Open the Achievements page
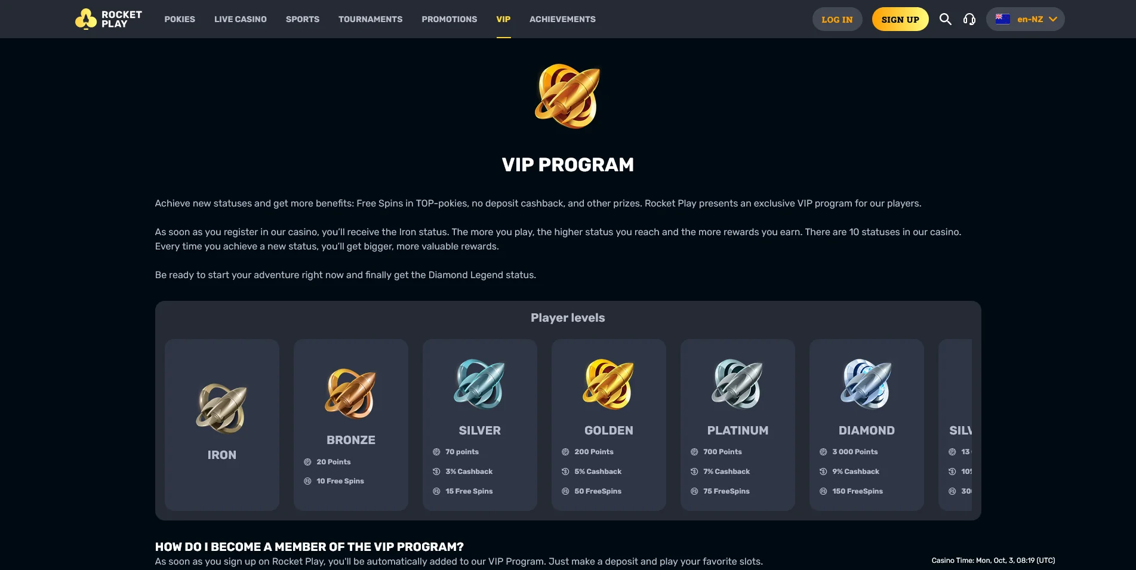The image size is (1136, 570). point(562,19)
